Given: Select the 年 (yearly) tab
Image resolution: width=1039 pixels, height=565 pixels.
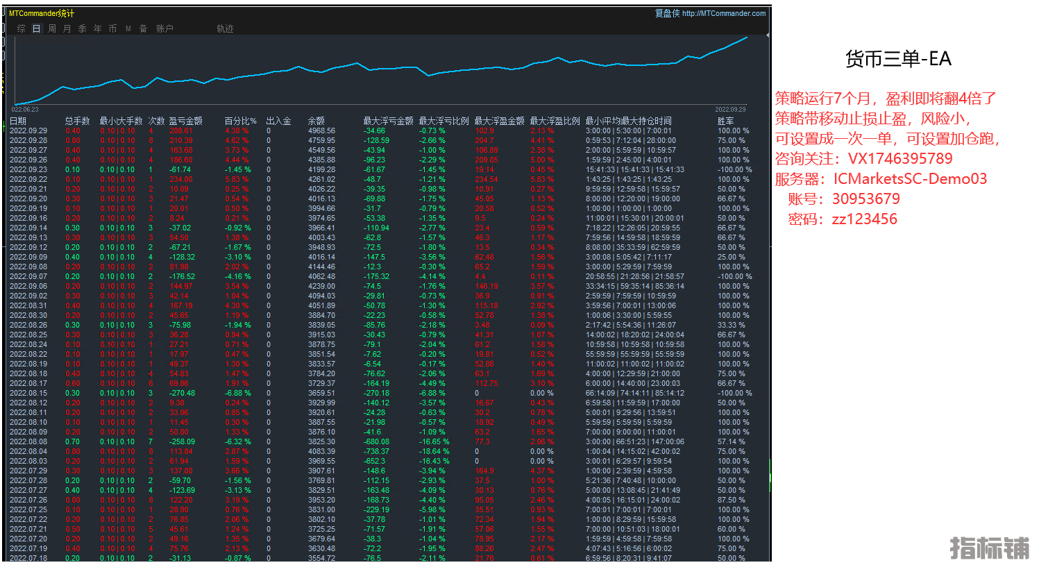Looking at the screenshot, I should [x=98, y=28].
